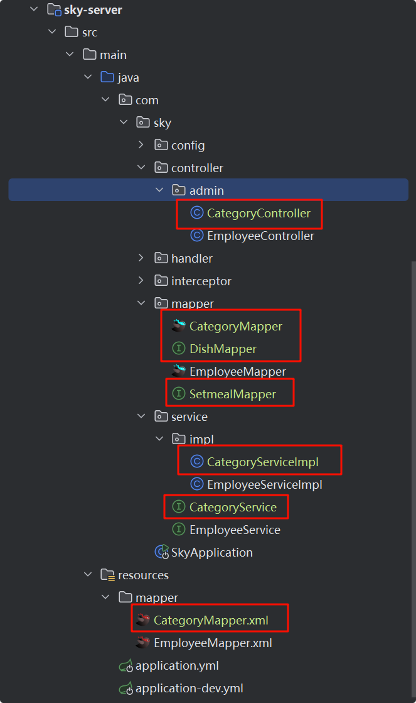Select EmployeeMapper.xml in resources
Screen dimensions: 416x703
(x=213, y=643)
